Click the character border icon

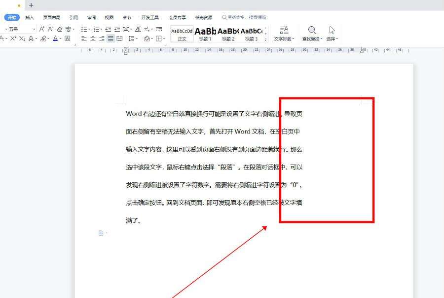tap(68, 39)
